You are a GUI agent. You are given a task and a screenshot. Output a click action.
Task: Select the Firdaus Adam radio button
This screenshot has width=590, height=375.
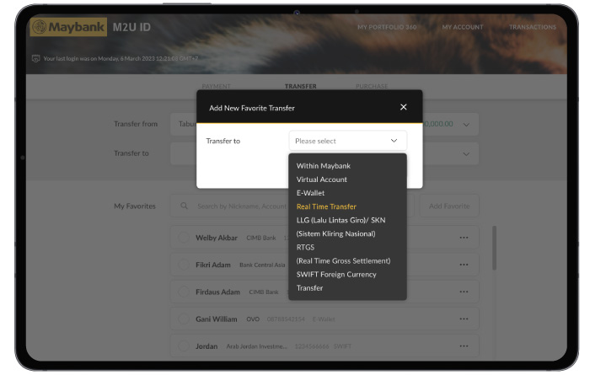click(184, 292)
